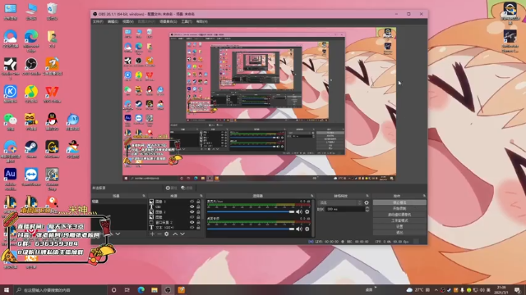Click the 开始录制 button

[x=399, y=209]
